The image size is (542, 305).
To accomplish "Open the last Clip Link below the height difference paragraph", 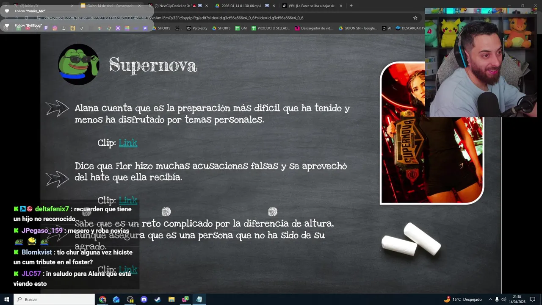I will pos(128,269).
